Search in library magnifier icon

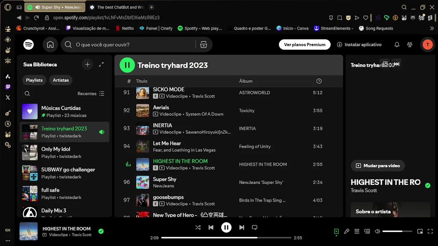[27, 94]
